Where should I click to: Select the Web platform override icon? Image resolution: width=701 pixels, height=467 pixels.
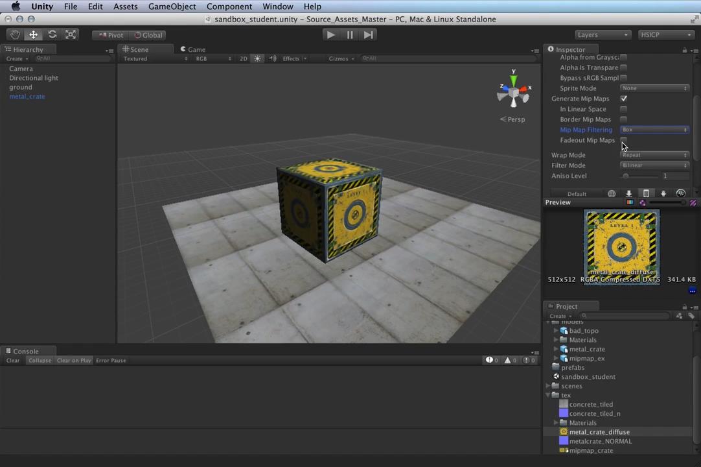(612, 193)
